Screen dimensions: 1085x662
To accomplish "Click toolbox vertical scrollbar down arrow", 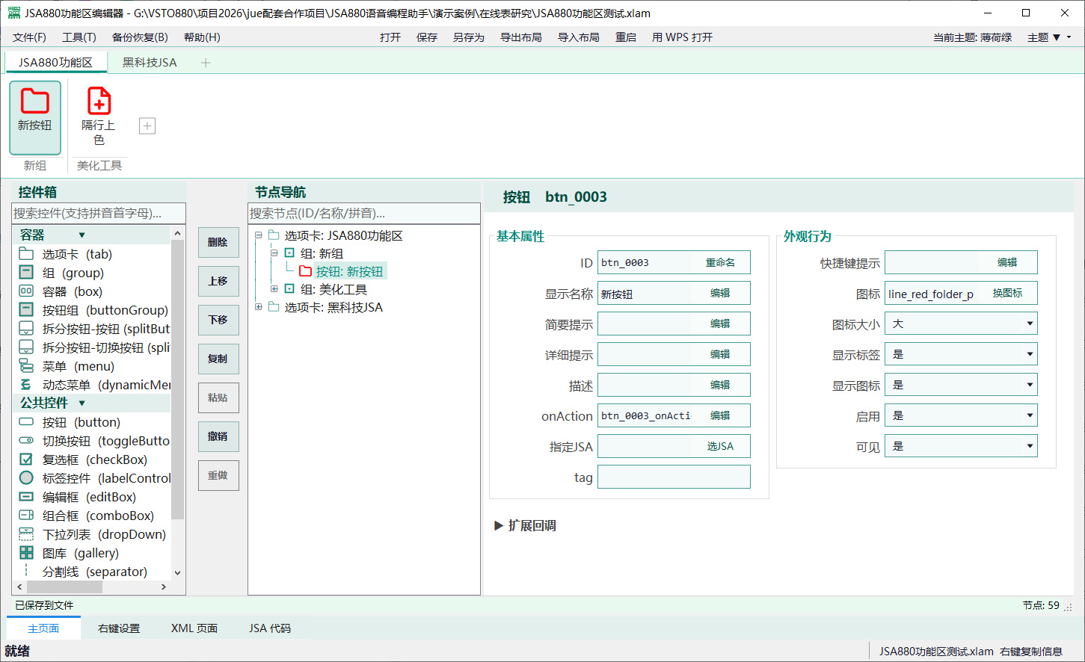I will pyautogui.click(x=177, y=573).
